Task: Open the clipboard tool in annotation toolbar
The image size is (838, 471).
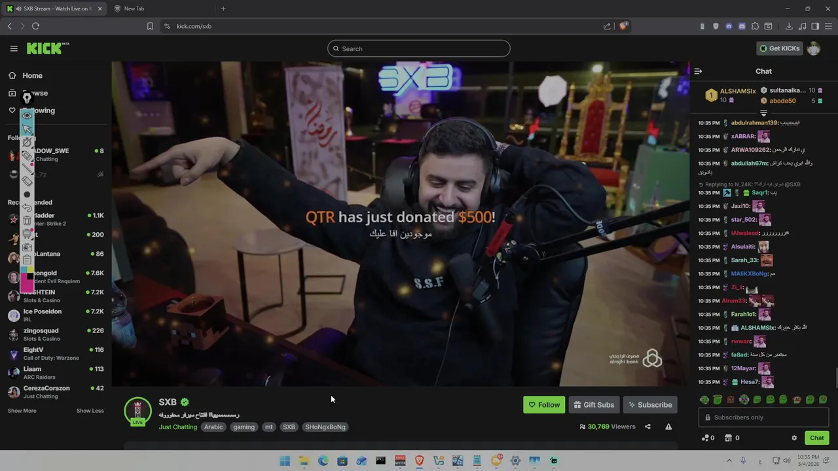Action: [x=27, y=260]
